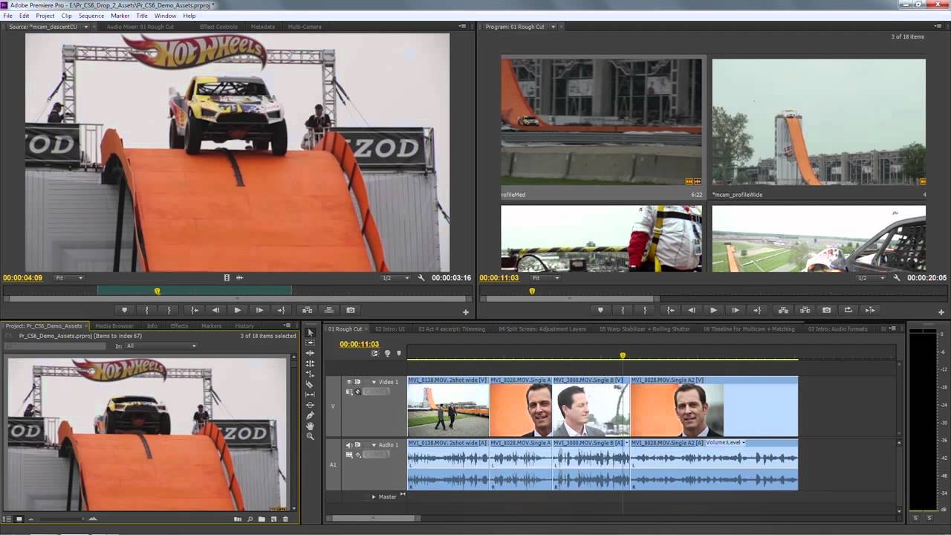Select the Track Select tool

click(311, 343)
